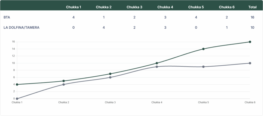This screenshot has width=263, height=116.
Task: Click the green data point at Chukka 3
Action: (110, 74)
